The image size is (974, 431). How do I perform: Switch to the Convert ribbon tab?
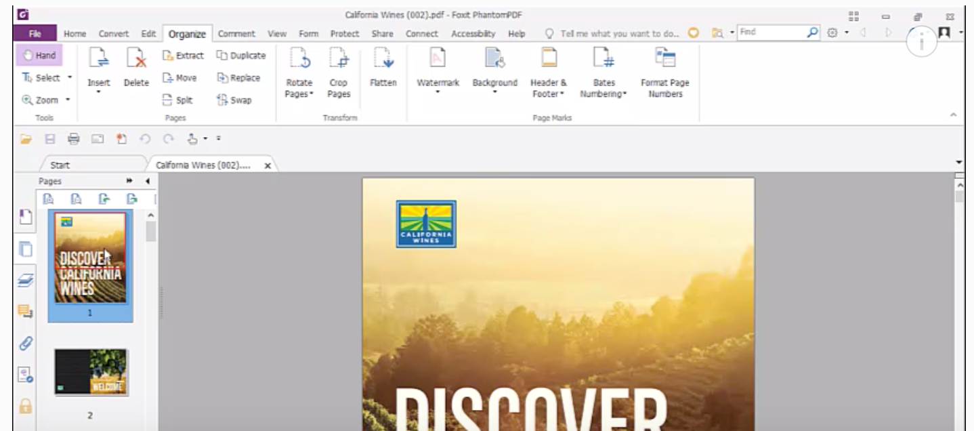pyautogui.click(x=114, y=34)
